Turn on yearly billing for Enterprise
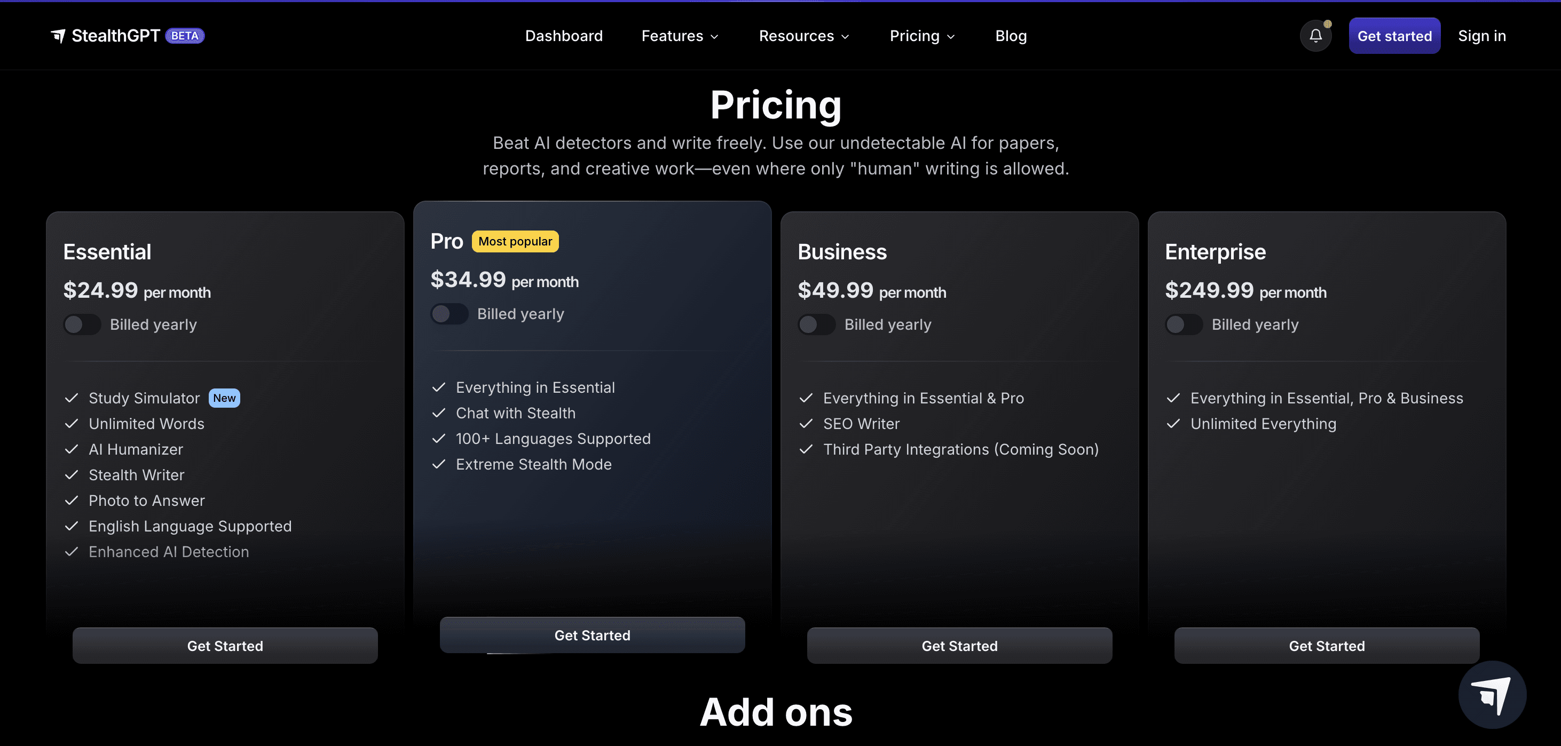The width and height of the screenshot is (1561, 746). coord(1184,324)
